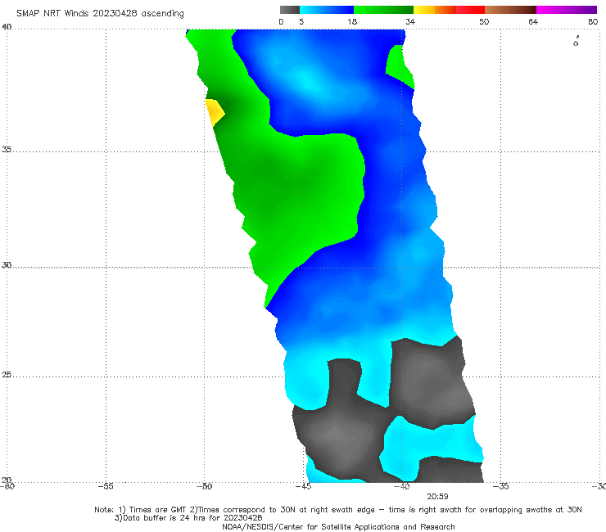Click the yellow-orange segment of the color bar

434,10
